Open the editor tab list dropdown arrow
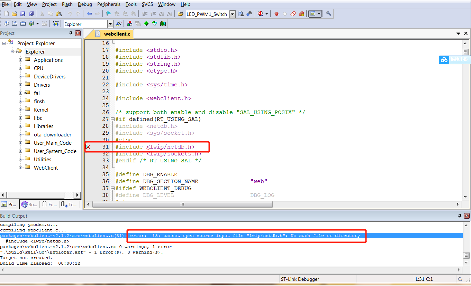The height and width of the screenshot is (286, 471). click(x=459, y=34)
